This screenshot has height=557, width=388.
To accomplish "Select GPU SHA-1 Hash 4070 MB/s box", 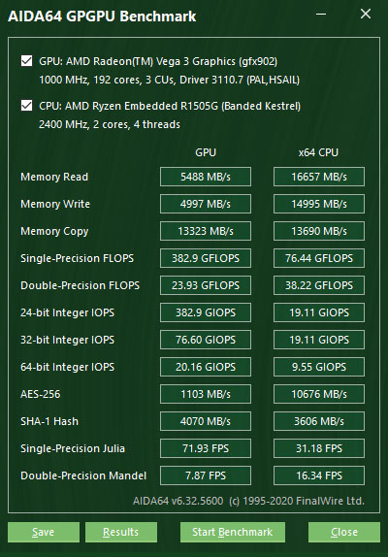I will (x=206, y=421).
